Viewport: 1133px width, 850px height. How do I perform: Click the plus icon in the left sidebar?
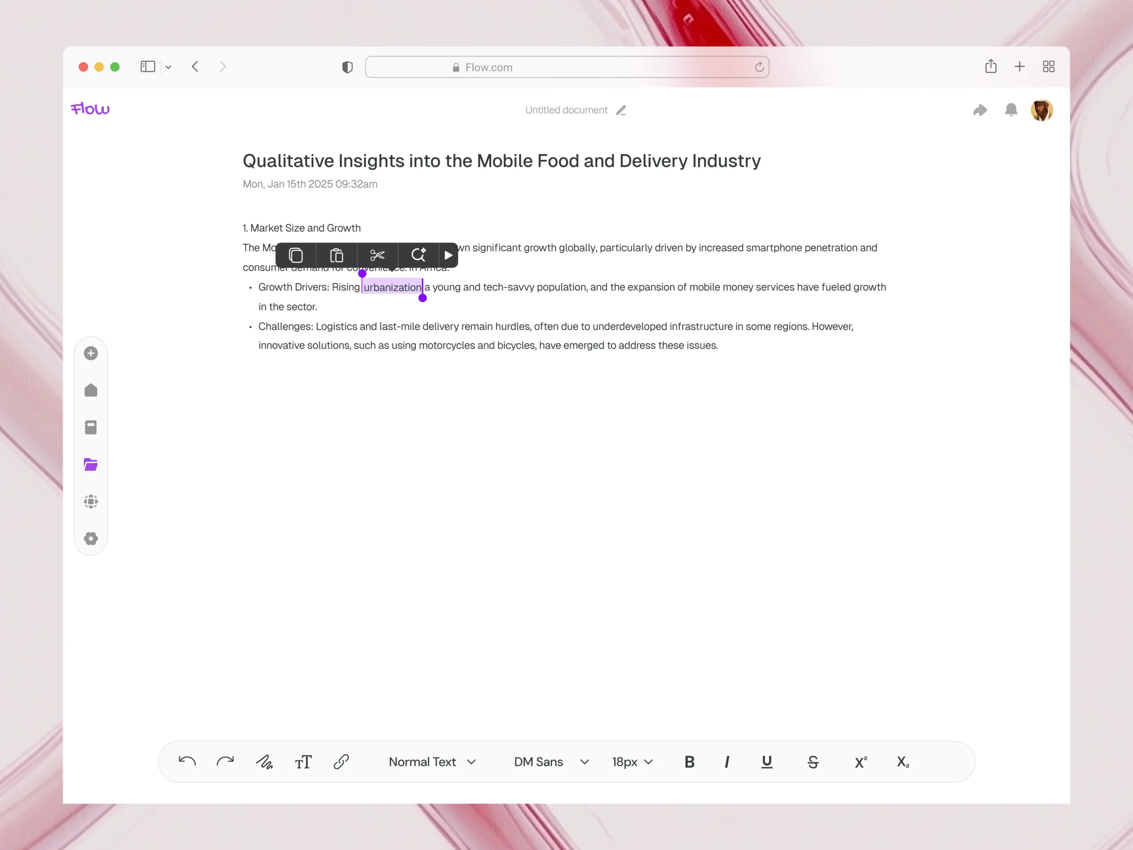[91, 354]
